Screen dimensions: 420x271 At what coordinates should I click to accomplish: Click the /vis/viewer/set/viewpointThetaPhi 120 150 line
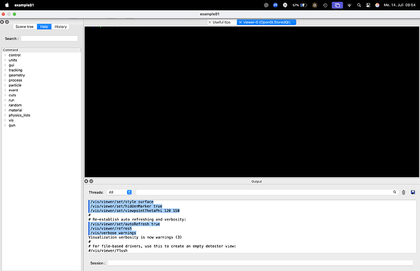[135, 211]
